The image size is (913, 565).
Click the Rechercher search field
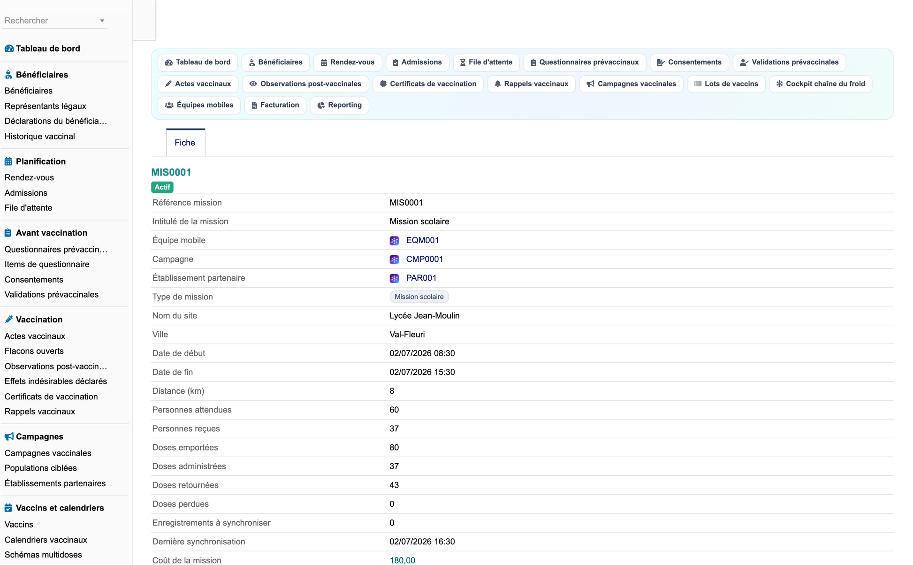coord(51,21)
